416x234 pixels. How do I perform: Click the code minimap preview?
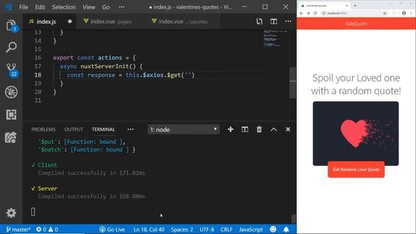tap(275, 38)
